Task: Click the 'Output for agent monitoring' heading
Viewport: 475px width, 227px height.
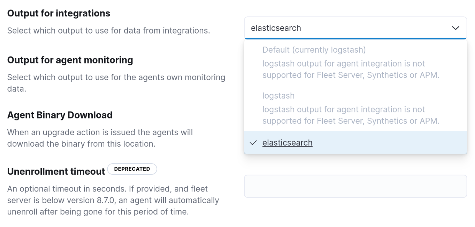Action: click(70, 60)
